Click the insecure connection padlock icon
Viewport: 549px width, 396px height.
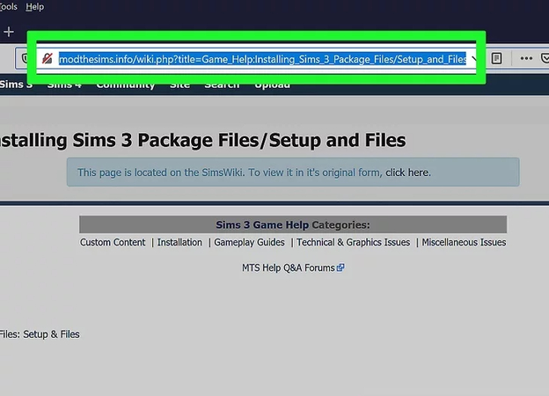click(47, 58)
